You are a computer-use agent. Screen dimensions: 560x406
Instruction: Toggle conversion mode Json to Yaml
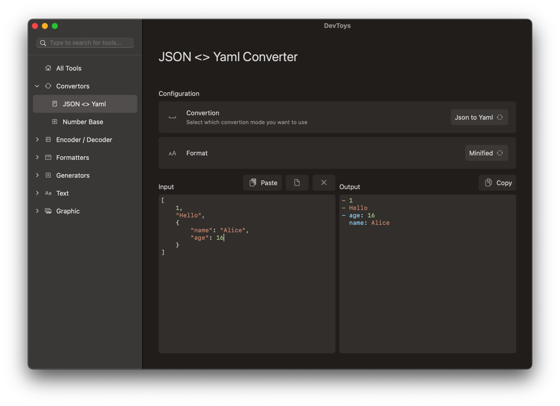point(479,117)
